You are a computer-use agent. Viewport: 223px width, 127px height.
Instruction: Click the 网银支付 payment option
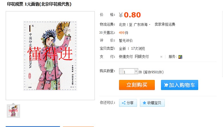point(142,57)
